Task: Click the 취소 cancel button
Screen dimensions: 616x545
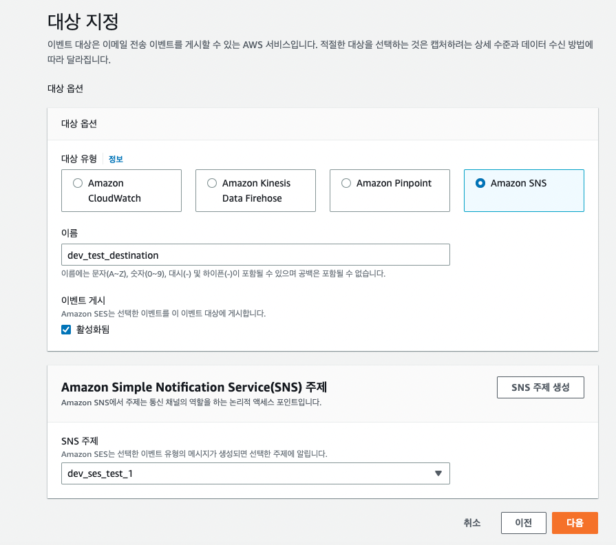Action: [472, 523]
